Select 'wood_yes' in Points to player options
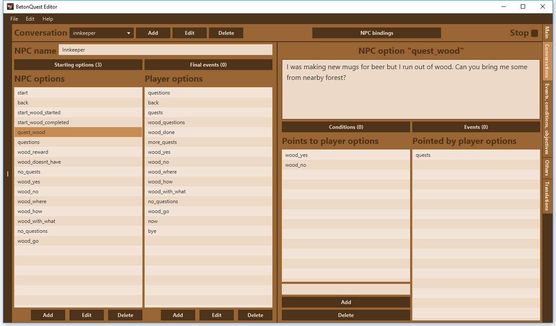 click(346, 155)
